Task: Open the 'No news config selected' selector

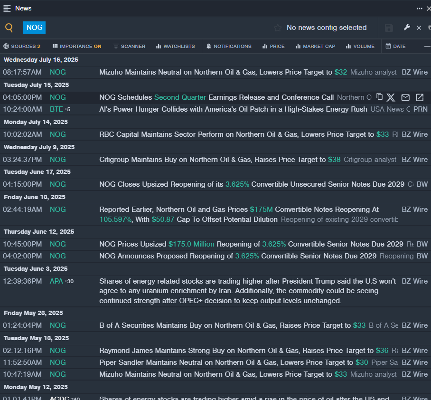Action: point(327,28)
